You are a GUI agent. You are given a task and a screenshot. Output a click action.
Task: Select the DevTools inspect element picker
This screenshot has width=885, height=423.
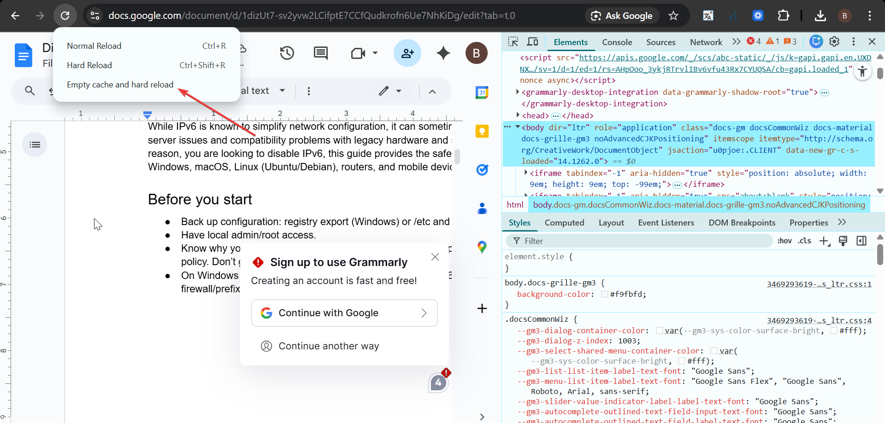[513, 42]
